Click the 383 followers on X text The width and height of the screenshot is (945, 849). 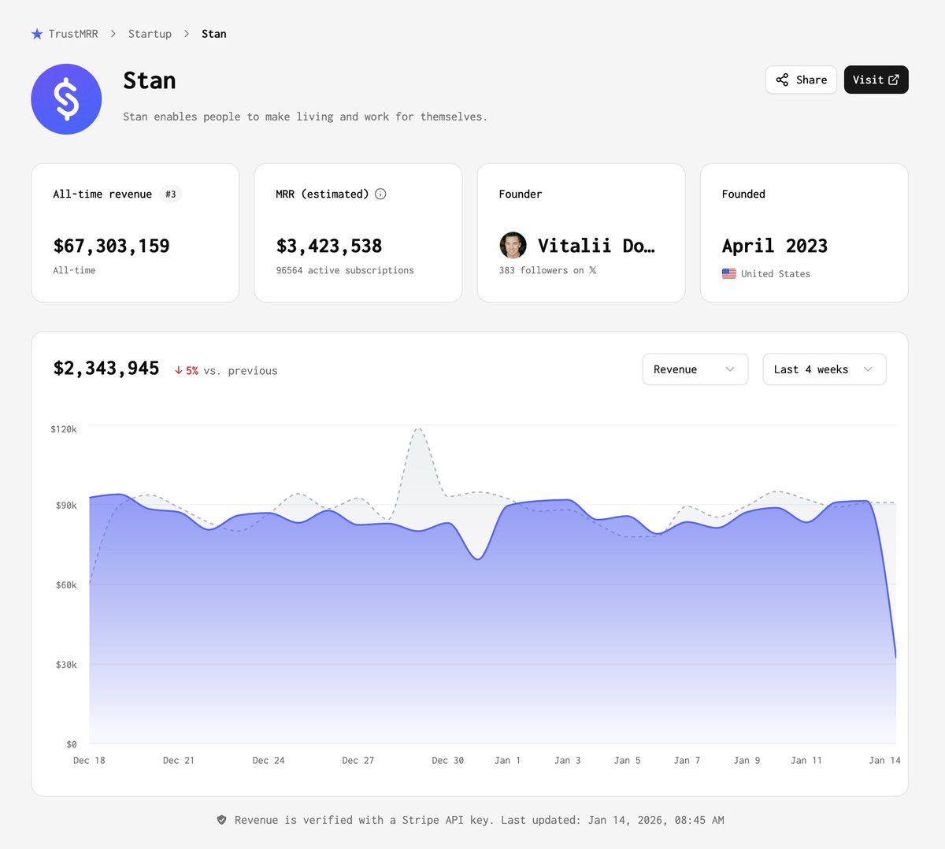(547, 270)
